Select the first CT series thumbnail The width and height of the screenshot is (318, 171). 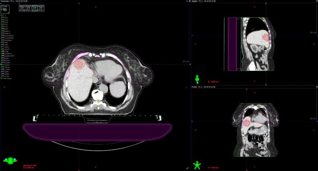(22, 8)
